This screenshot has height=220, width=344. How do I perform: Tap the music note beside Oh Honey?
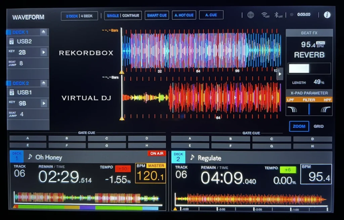click(x=30, y=157)
